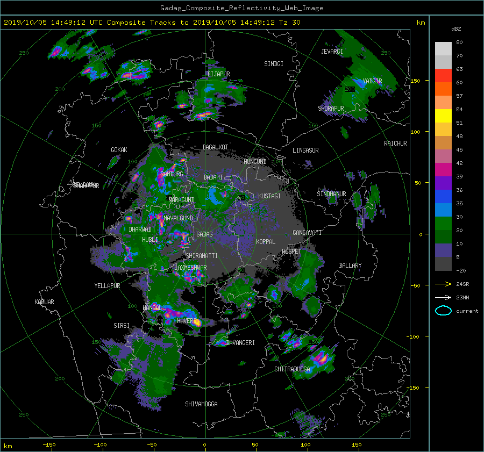Select the NARAGUND label
This screenshot has width=484, height=452.
(x=182, y=199)
